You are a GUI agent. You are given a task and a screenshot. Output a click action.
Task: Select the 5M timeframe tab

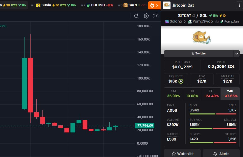pos(174,94)
